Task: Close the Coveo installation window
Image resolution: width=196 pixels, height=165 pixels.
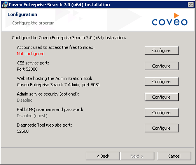Action: pos(191,5)
